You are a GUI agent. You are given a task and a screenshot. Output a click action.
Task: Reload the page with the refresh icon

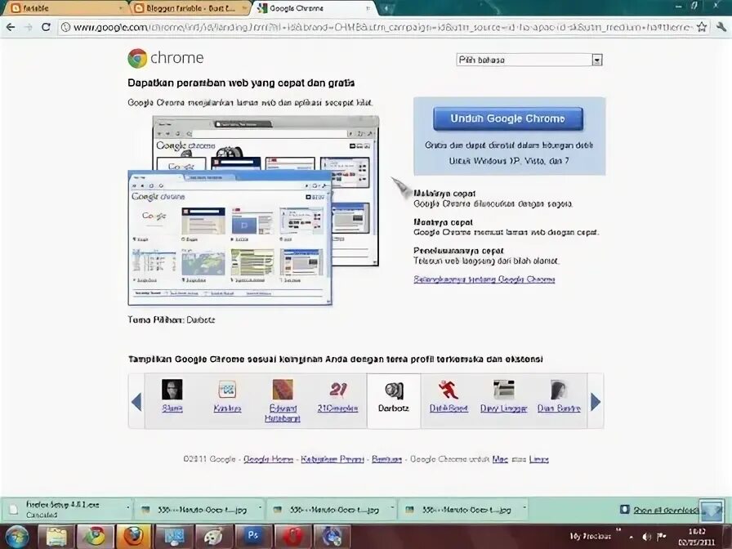[46, 27]
